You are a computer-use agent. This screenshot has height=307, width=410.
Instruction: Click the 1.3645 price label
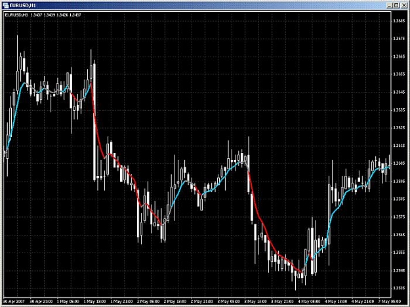[399, 92]
